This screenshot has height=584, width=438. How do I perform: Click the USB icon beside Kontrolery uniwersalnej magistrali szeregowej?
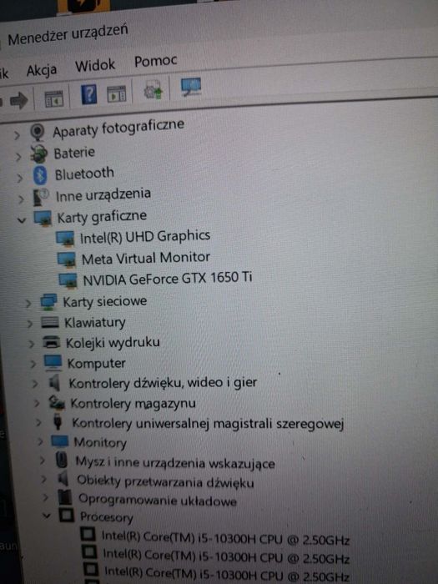pyautogui.click(x=58, y=423)
